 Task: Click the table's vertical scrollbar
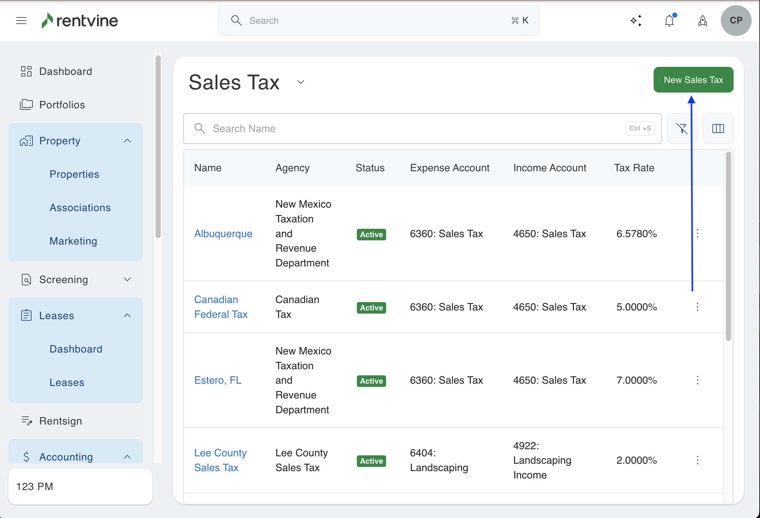pos(728,246)
